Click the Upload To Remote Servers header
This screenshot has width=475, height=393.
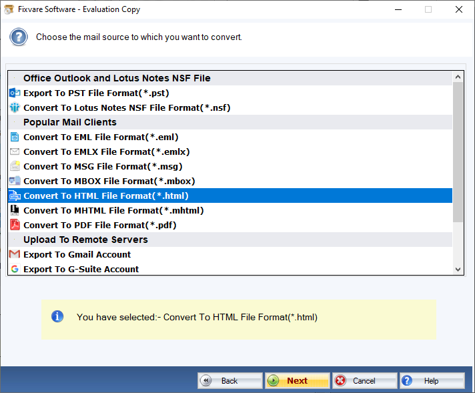click(x=230, y=240)
